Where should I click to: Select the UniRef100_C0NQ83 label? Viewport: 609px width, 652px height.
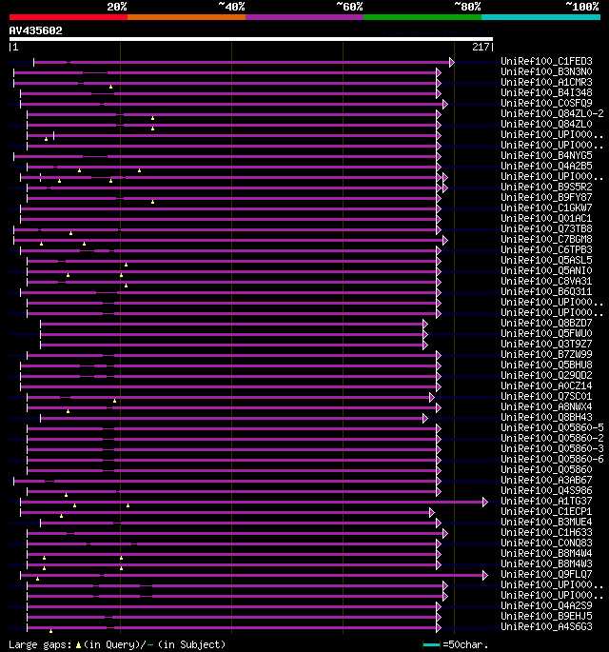(x=546, y=543)
